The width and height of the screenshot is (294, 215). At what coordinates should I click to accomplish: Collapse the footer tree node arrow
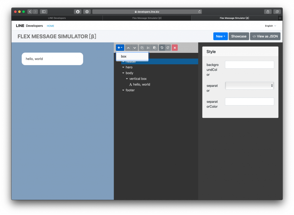click(123, 90)
